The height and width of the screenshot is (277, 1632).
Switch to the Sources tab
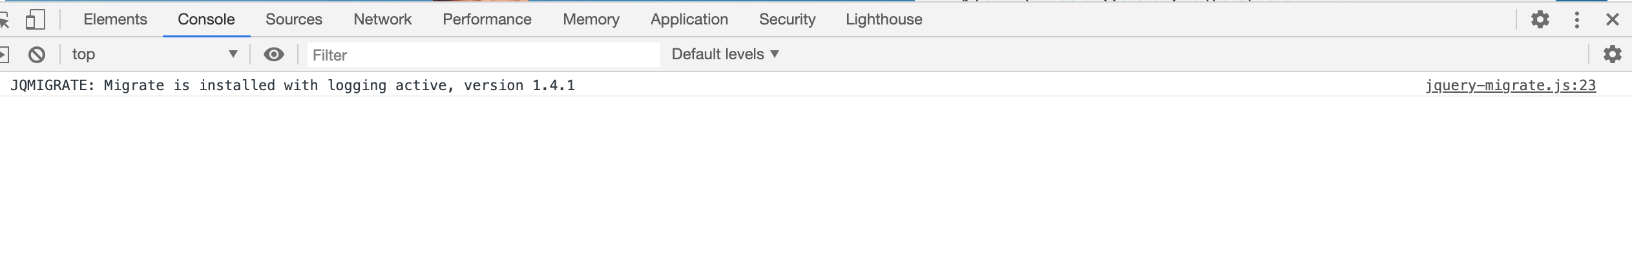tap(294, 20)
